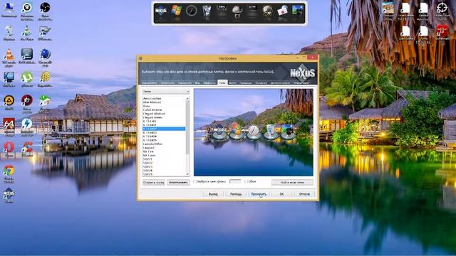Click the 'Импортировать' button
The image size is (456, 256).
tap(178, 183)
